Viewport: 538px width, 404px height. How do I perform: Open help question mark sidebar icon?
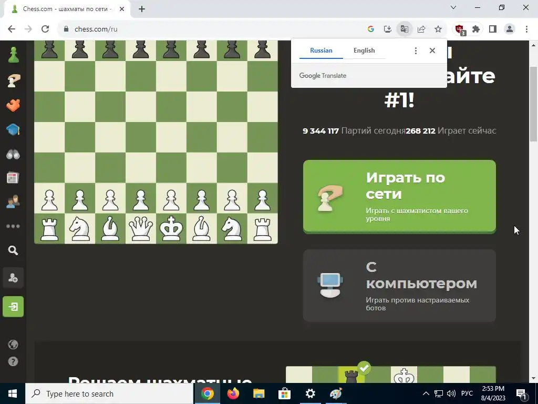[13, 361]
